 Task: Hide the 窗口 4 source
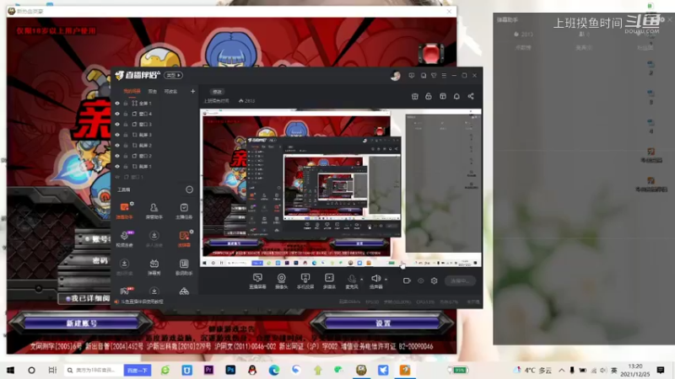[x=117, y=114]
